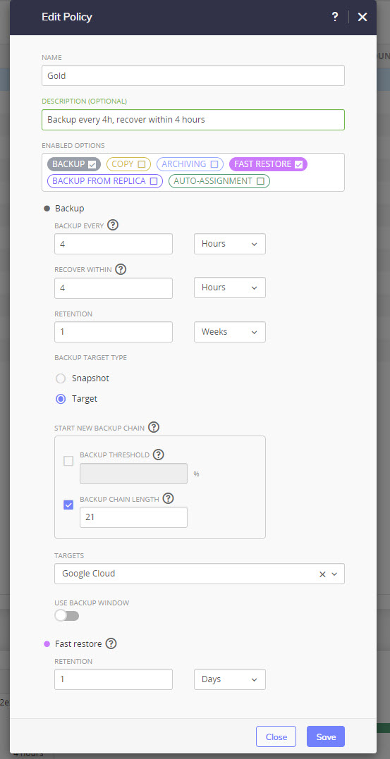This screenshot has height=759, width=390.
Task: Enable BACKUP FROM REPLICA option
Action: click(105, 181)
